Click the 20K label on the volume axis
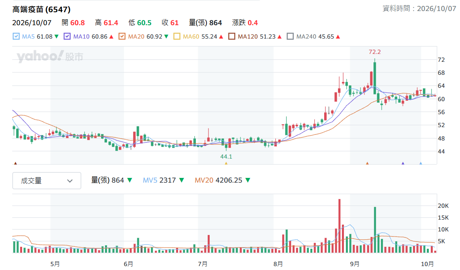This screenshot has width=460, height=270. tap(443, 205)
